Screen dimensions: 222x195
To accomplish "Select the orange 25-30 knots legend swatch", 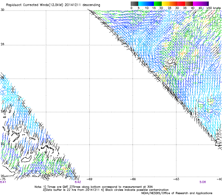I will 173,4.
